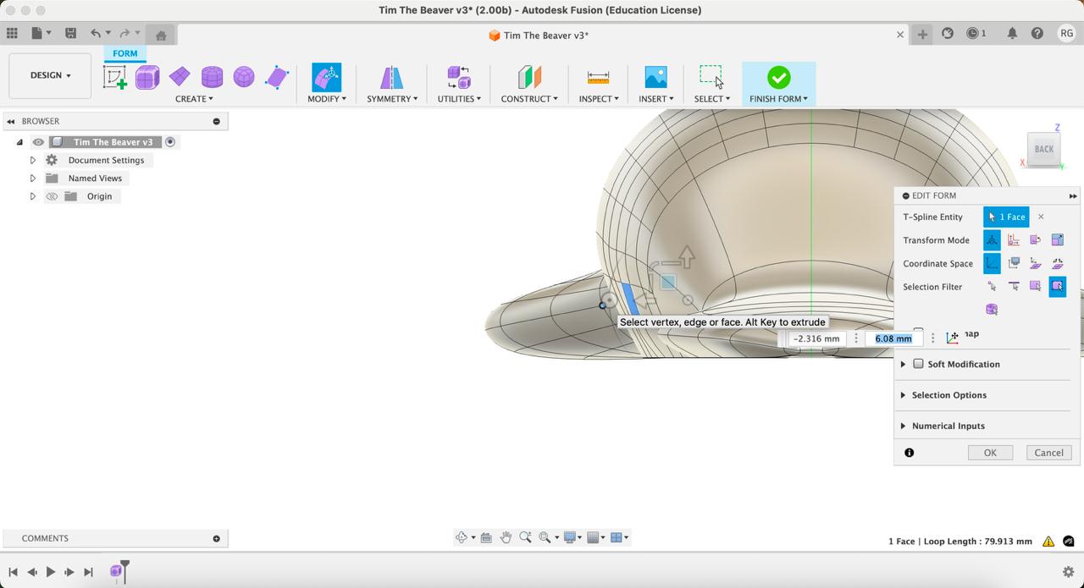Click the Finish Form green checkmark
The height and width of the screenshot is (588, 1084).
pos(778,77)
